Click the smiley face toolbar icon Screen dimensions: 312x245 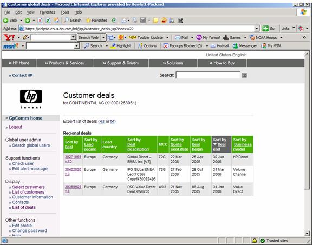pos(164,20)
